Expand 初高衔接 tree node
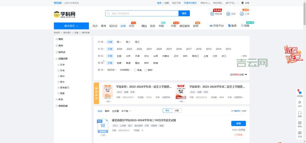The image size is (306, 143). 57,106
